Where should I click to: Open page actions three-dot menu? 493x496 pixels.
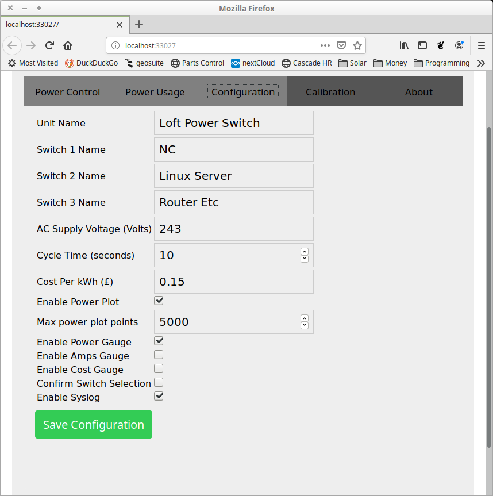[325, 45]
